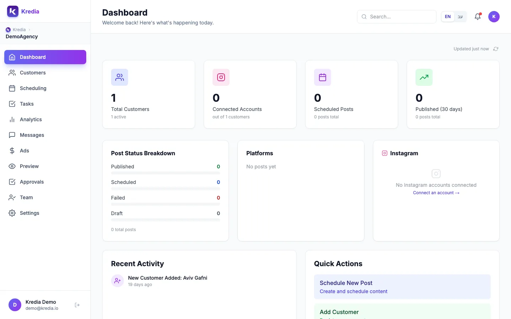This screenshot has width=511, height=319.
Task: Open the user avatar K menu
Action: (494, 17)
